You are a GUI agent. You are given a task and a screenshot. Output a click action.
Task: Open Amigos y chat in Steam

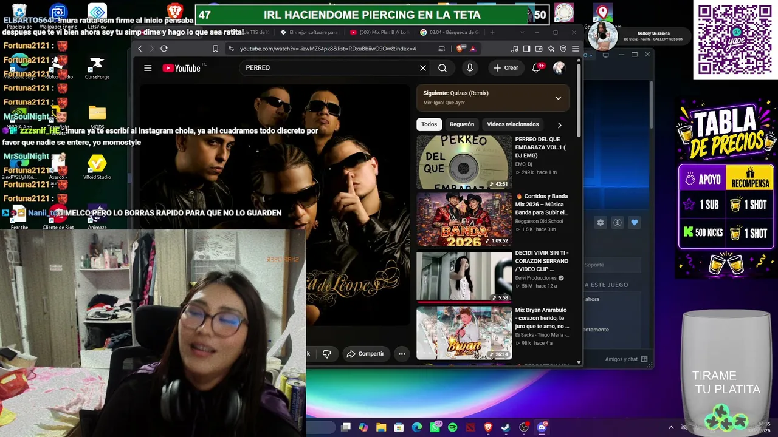point(626,359)
